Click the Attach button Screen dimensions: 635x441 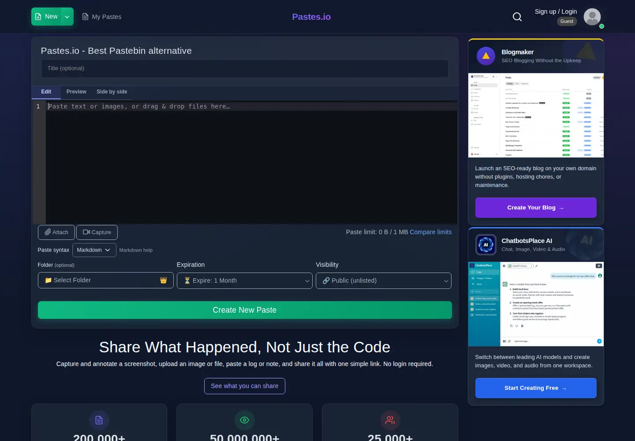56,232
